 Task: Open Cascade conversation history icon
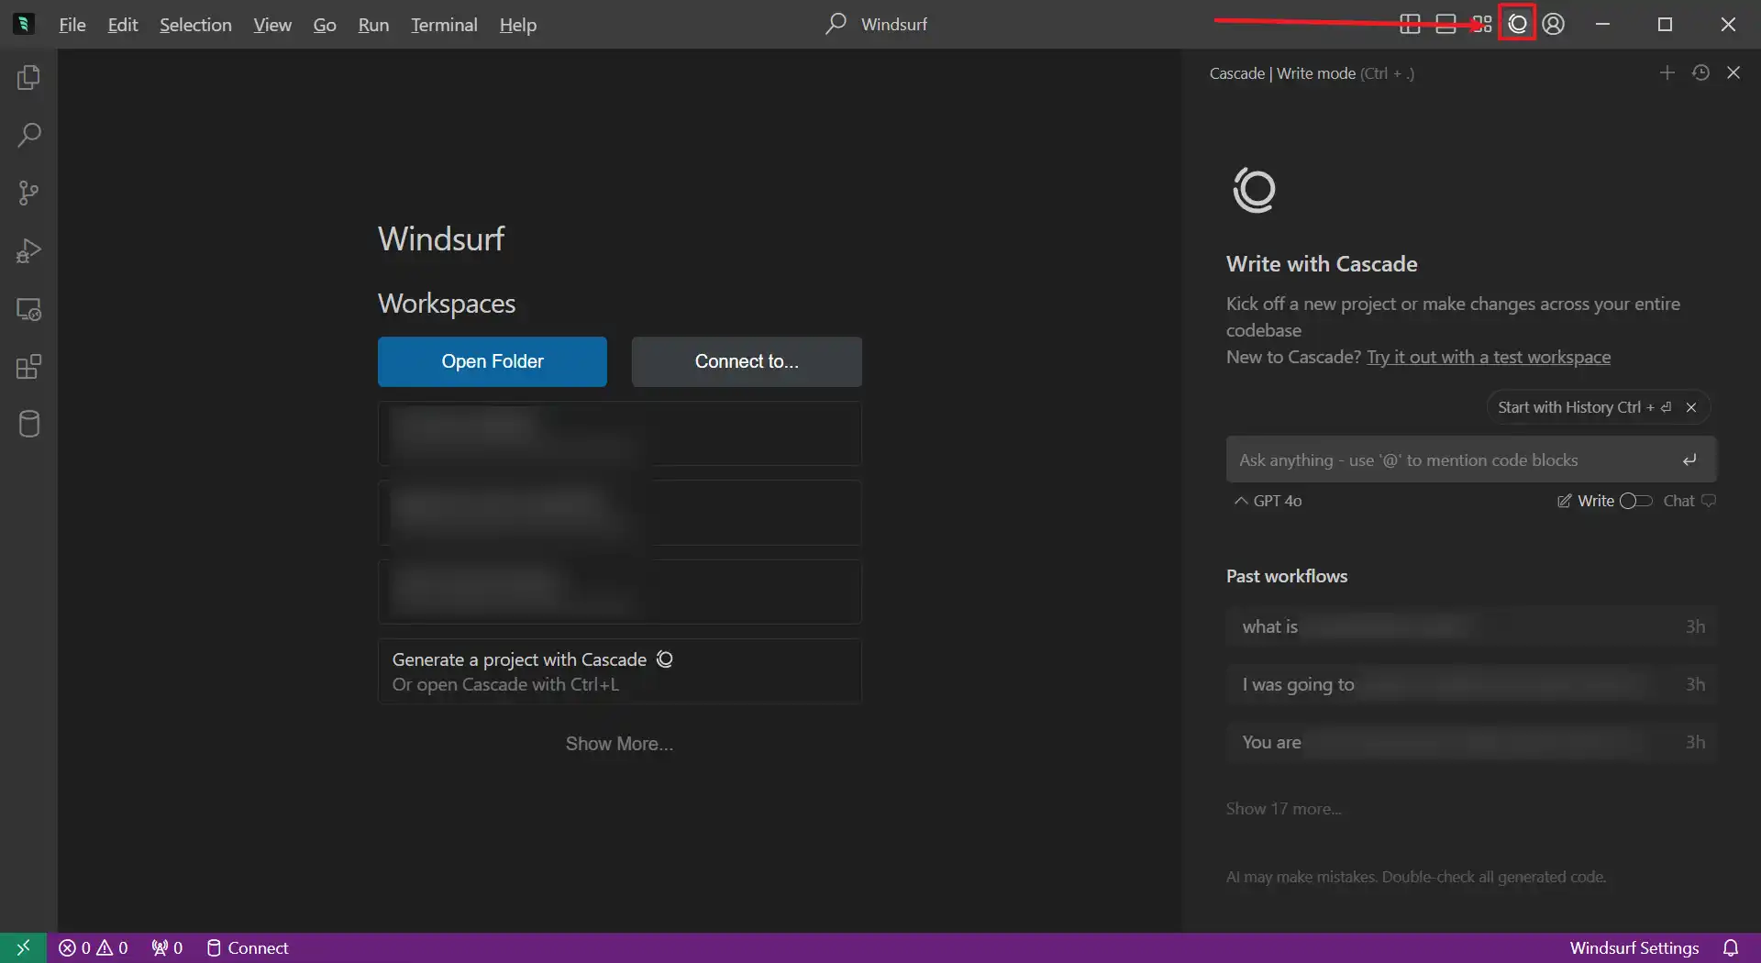click(1700, 72)
